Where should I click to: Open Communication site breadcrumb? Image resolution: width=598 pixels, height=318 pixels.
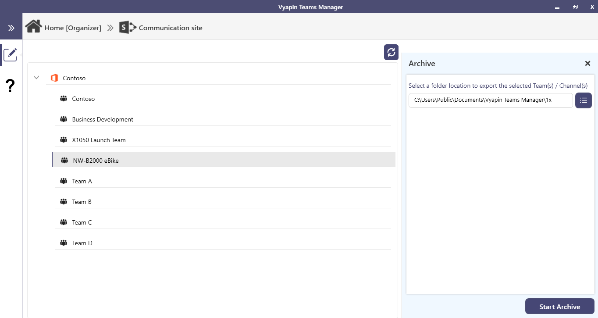tap(171, 28)
